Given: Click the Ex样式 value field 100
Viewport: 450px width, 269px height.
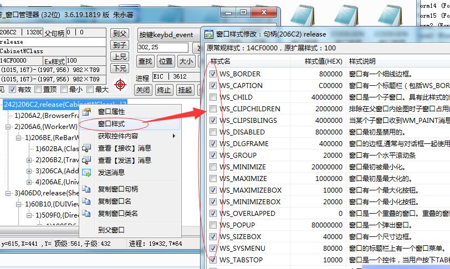Looking at the screenshot, I should (86, 61).
